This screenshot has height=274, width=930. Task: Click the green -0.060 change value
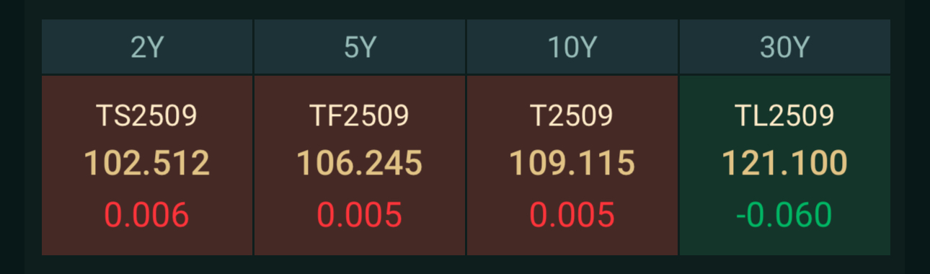(x=785, y=215)
